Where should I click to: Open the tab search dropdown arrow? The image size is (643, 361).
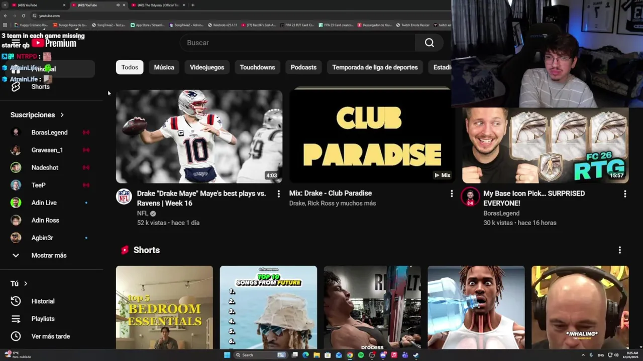(5, 5)
